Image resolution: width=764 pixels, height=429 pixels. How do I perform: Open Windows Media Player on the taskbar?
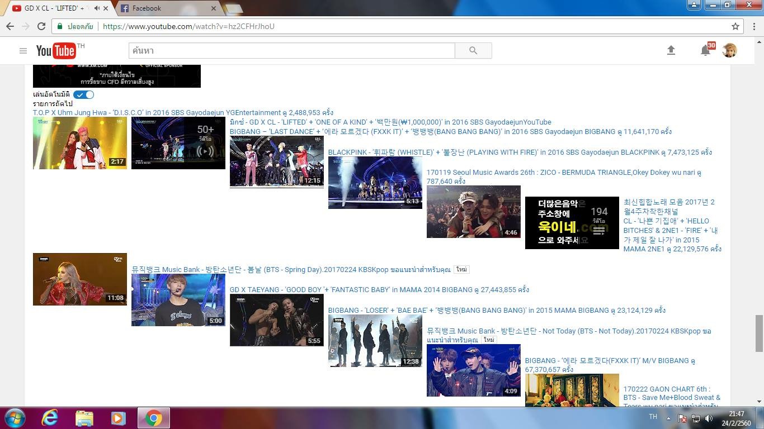click(x=118, y=418)
